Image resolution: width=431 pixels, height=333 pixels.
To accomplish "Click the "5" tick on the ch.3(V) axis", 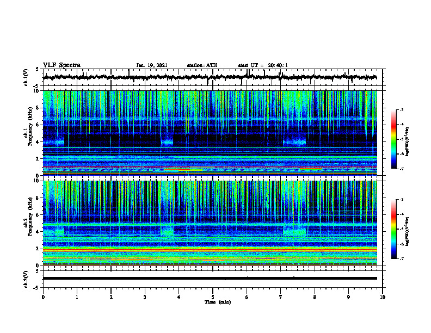I will [37, 271].
